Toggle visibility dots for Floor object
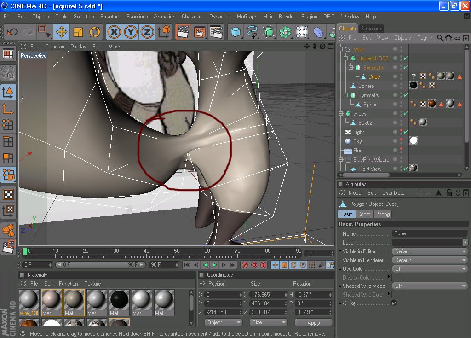Viewport: 471px width, 338px height. (401, 151)
